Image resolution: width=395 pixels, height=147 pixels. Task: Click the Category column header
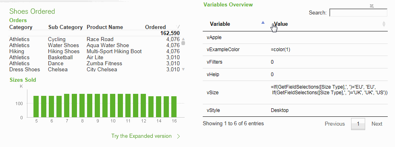coord(21,27)
